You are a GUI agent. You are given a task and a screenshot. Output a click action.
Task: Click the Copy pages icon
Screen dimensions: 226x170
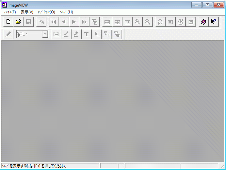41,22
